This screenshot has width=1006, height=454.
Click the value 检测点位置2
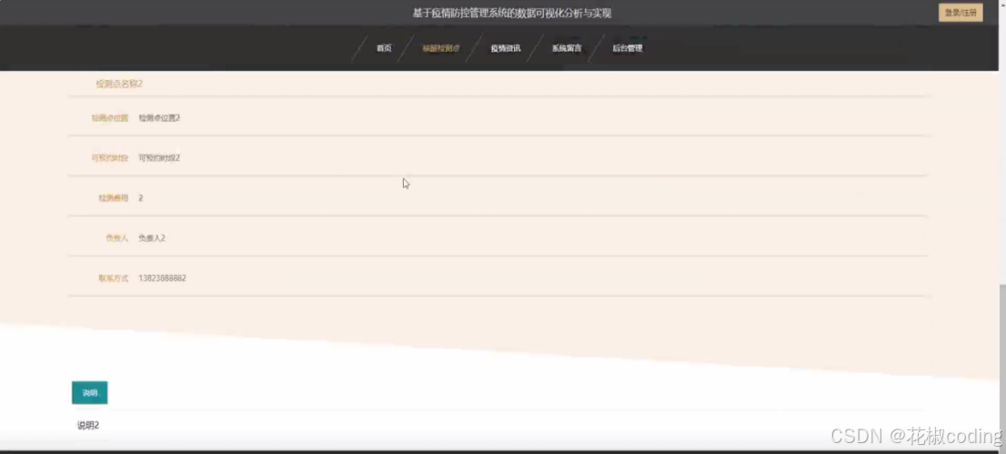(x=159, y=118)
